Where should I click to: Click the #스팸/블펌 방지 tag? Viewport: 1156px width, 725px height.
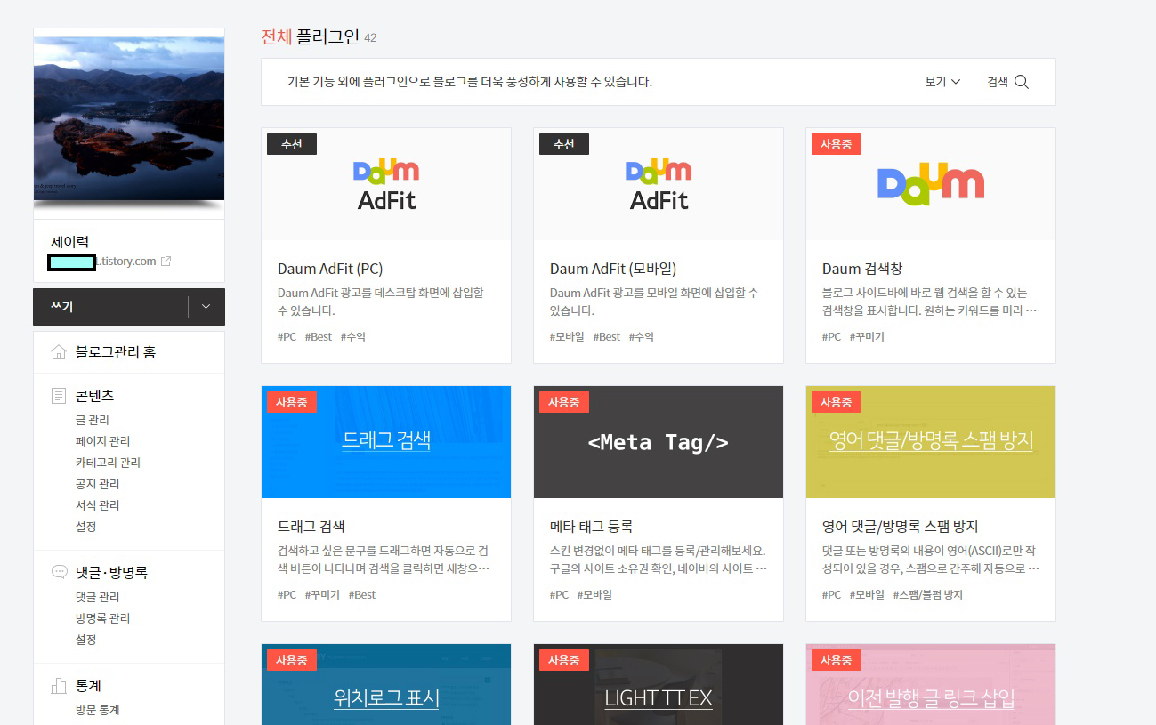(928, 595)
